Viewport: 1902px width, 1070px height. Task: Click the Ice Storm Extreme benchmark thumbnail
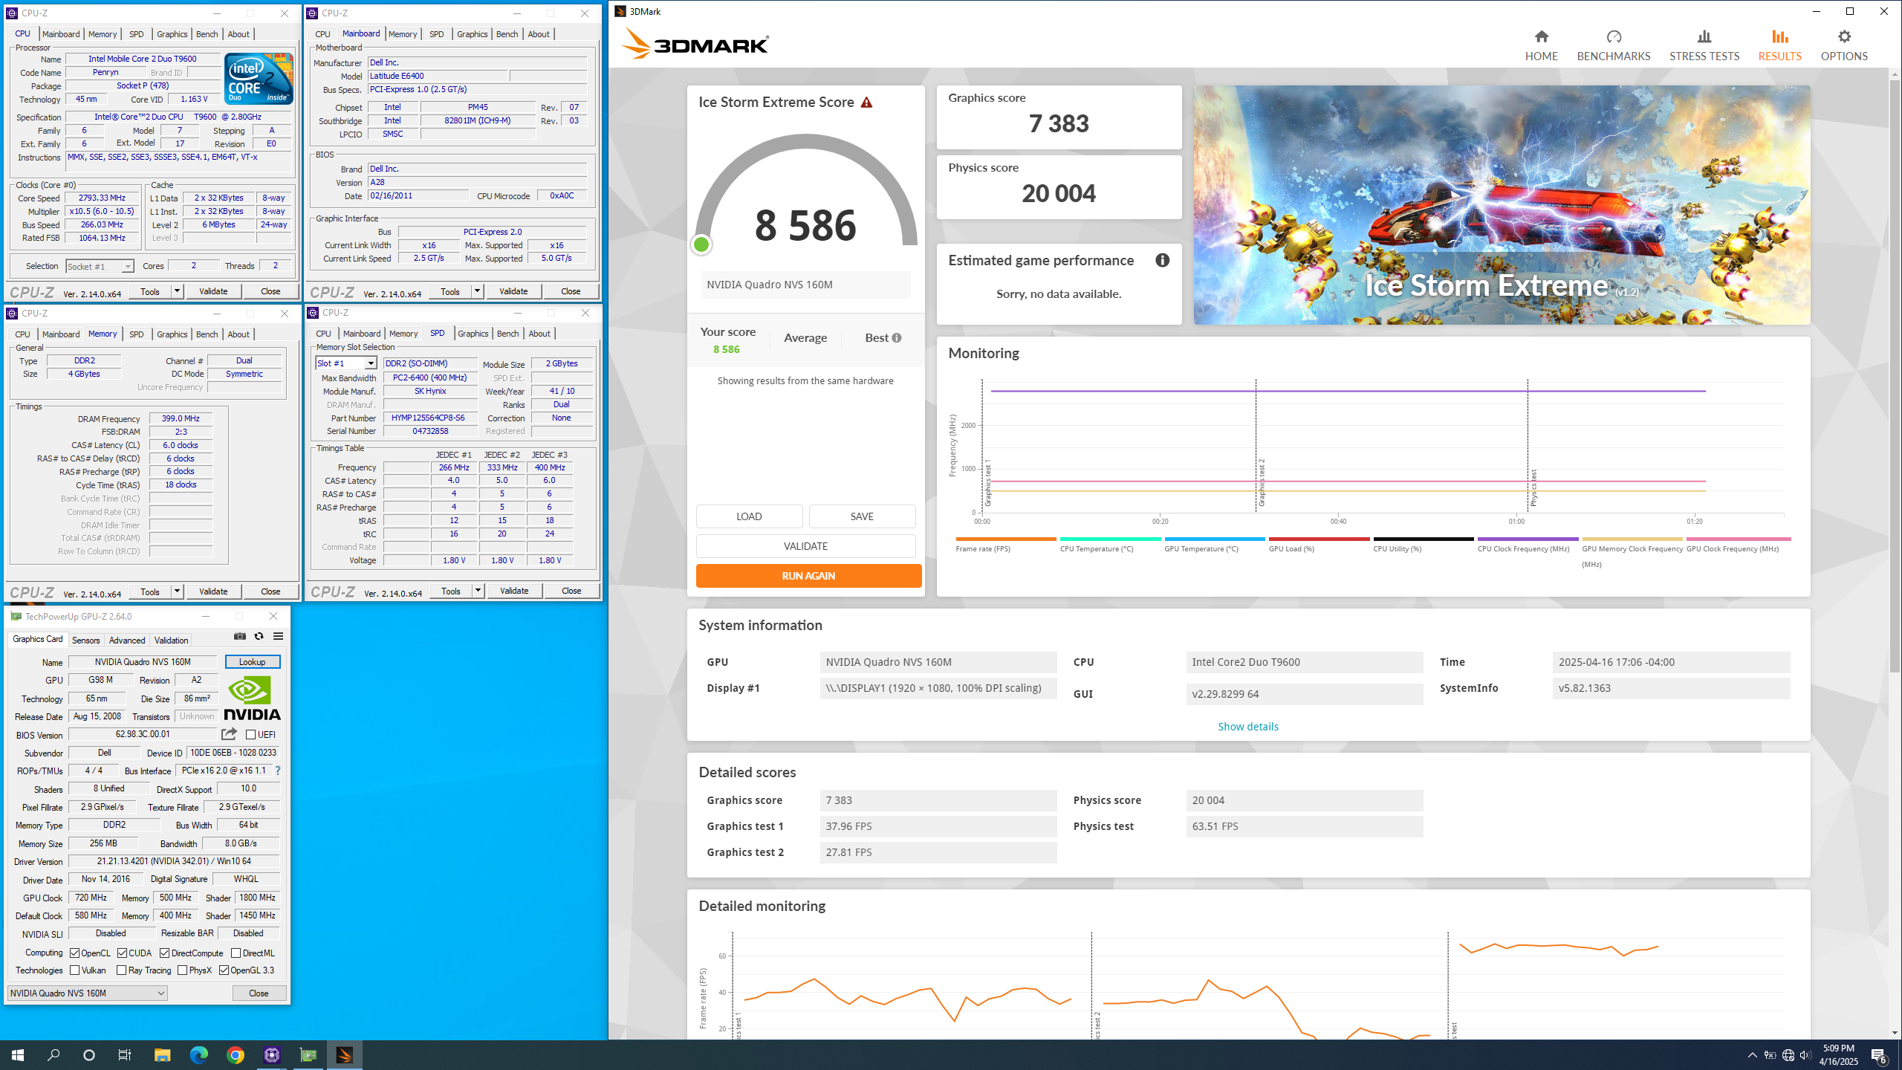pos(1502,204)
